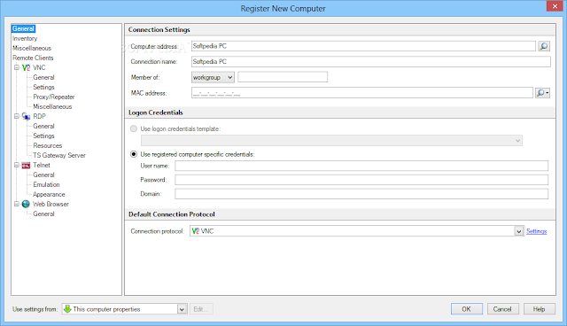
Task: Click the Cancel button
Action: click(502, 309)
